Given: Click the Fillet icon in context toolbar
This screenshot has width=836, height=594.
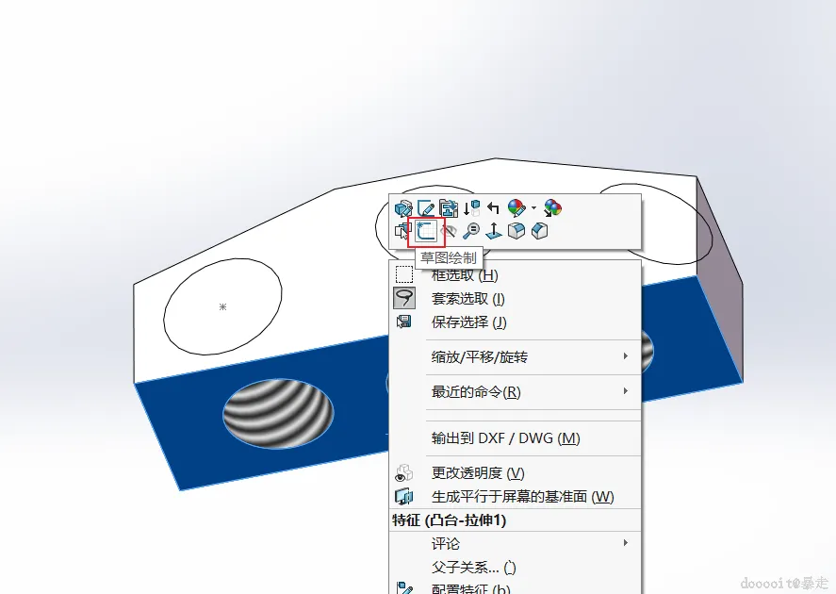Looking at the screenshot, I should [x=516, y=231].
